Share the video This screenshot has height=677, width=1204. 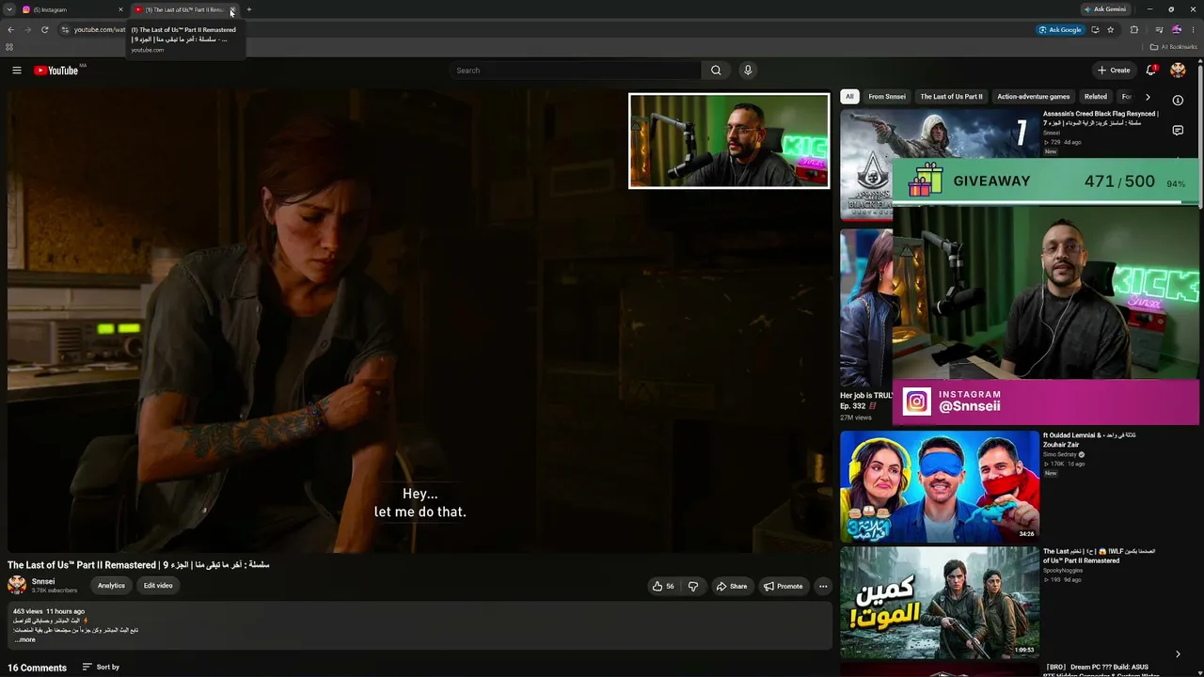coord(732,586)
